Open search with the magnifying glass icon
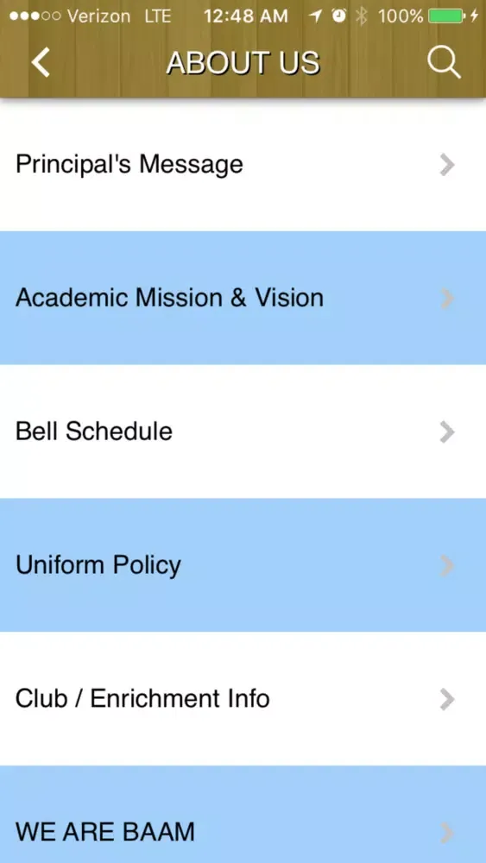 click(444, 62)
